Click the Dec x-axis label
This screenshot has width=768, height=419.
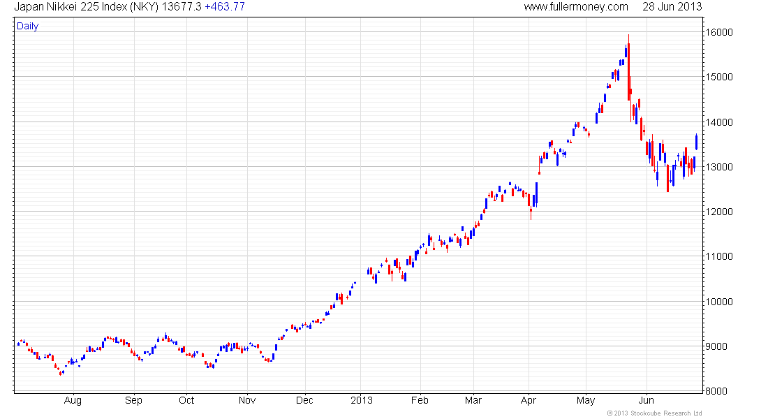coord(304,400)
